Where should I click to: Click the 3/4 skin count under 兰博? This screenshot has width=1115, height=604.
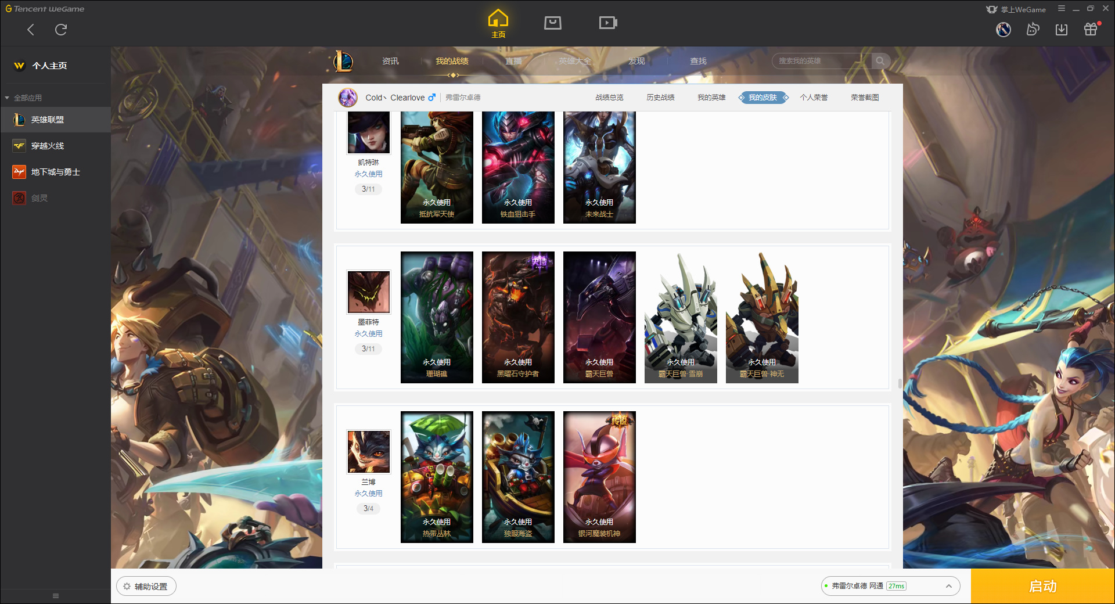368,508
